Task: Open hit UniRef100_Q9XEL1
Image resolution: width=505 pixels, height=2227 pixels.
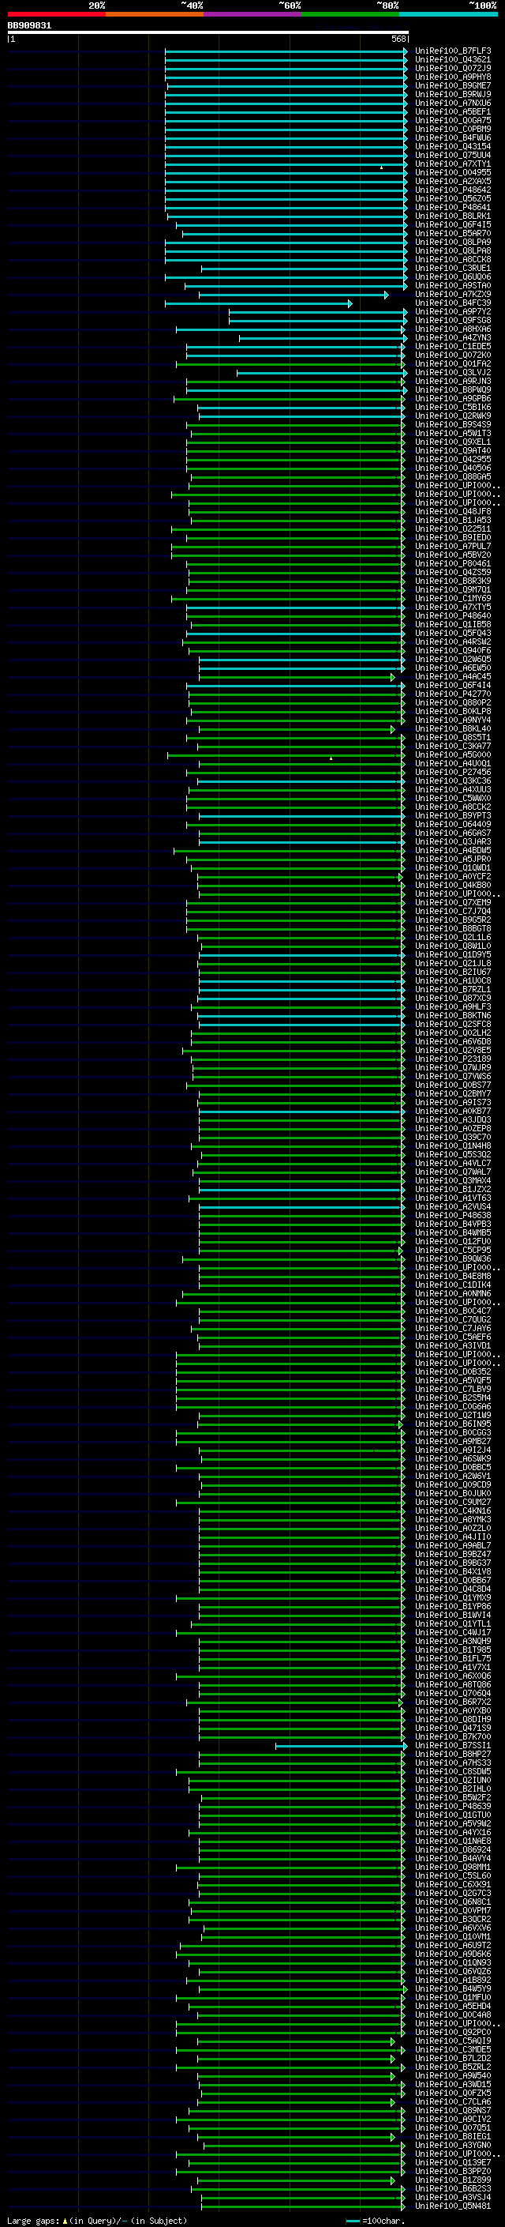Action: point(452,442)
